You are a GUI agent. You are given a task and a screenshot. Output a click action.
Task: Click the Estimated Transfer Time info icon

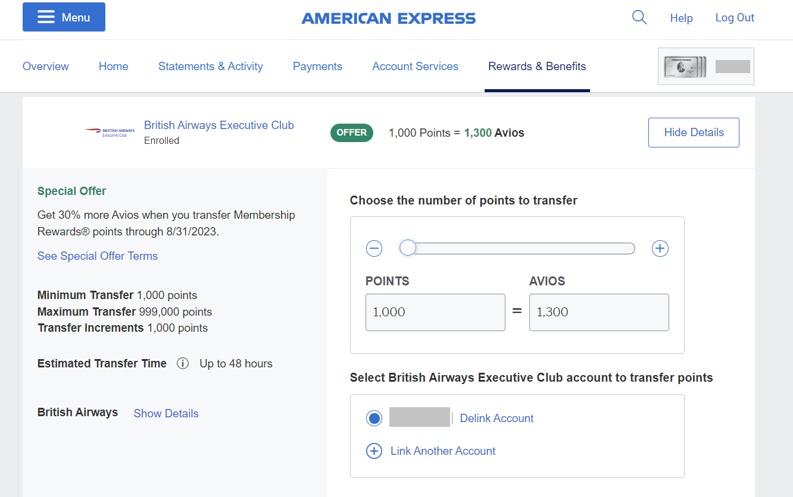183,363
